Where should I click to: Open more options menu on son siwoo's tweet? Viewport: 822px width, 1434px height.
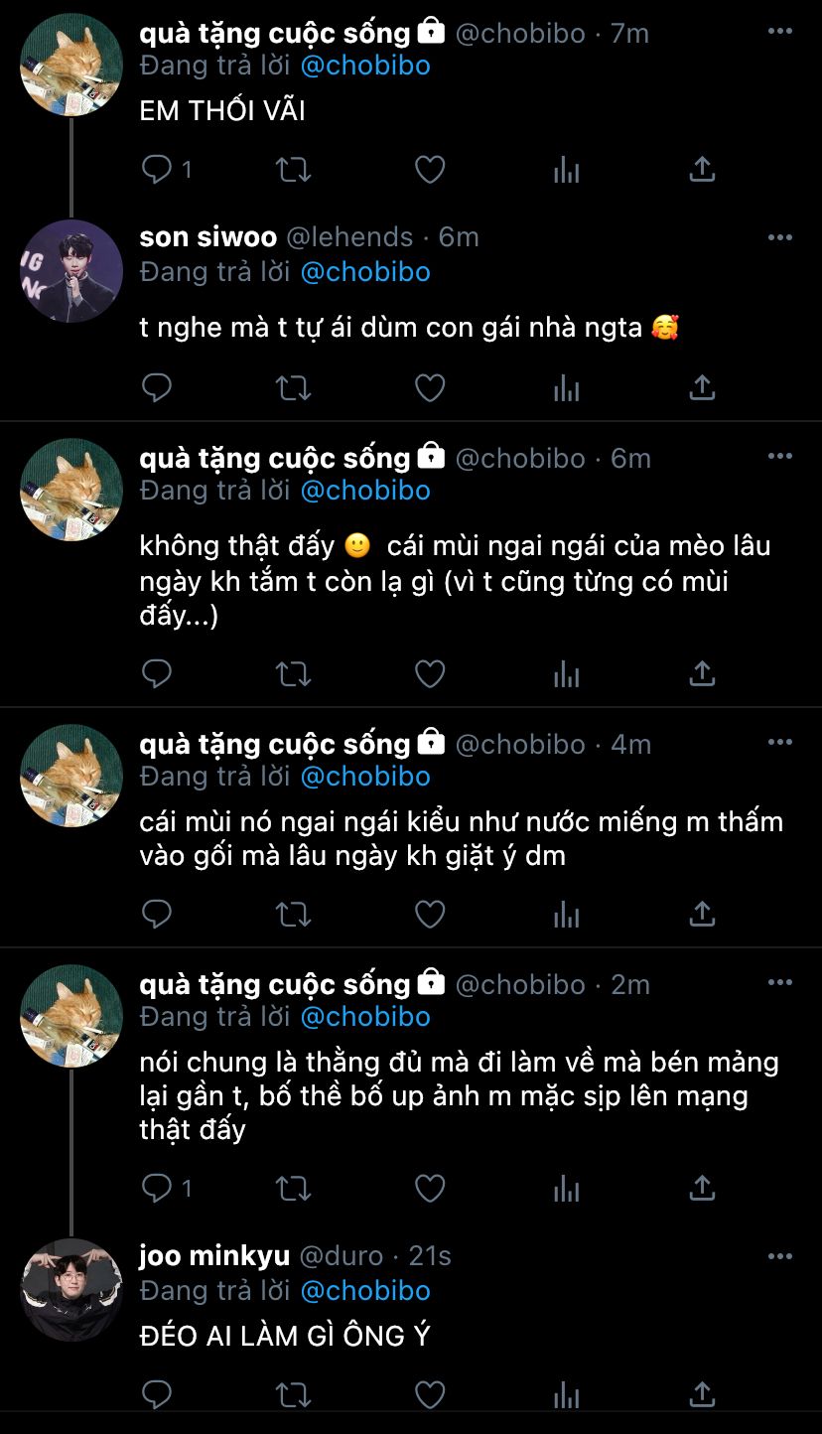[x=780, y=237]
